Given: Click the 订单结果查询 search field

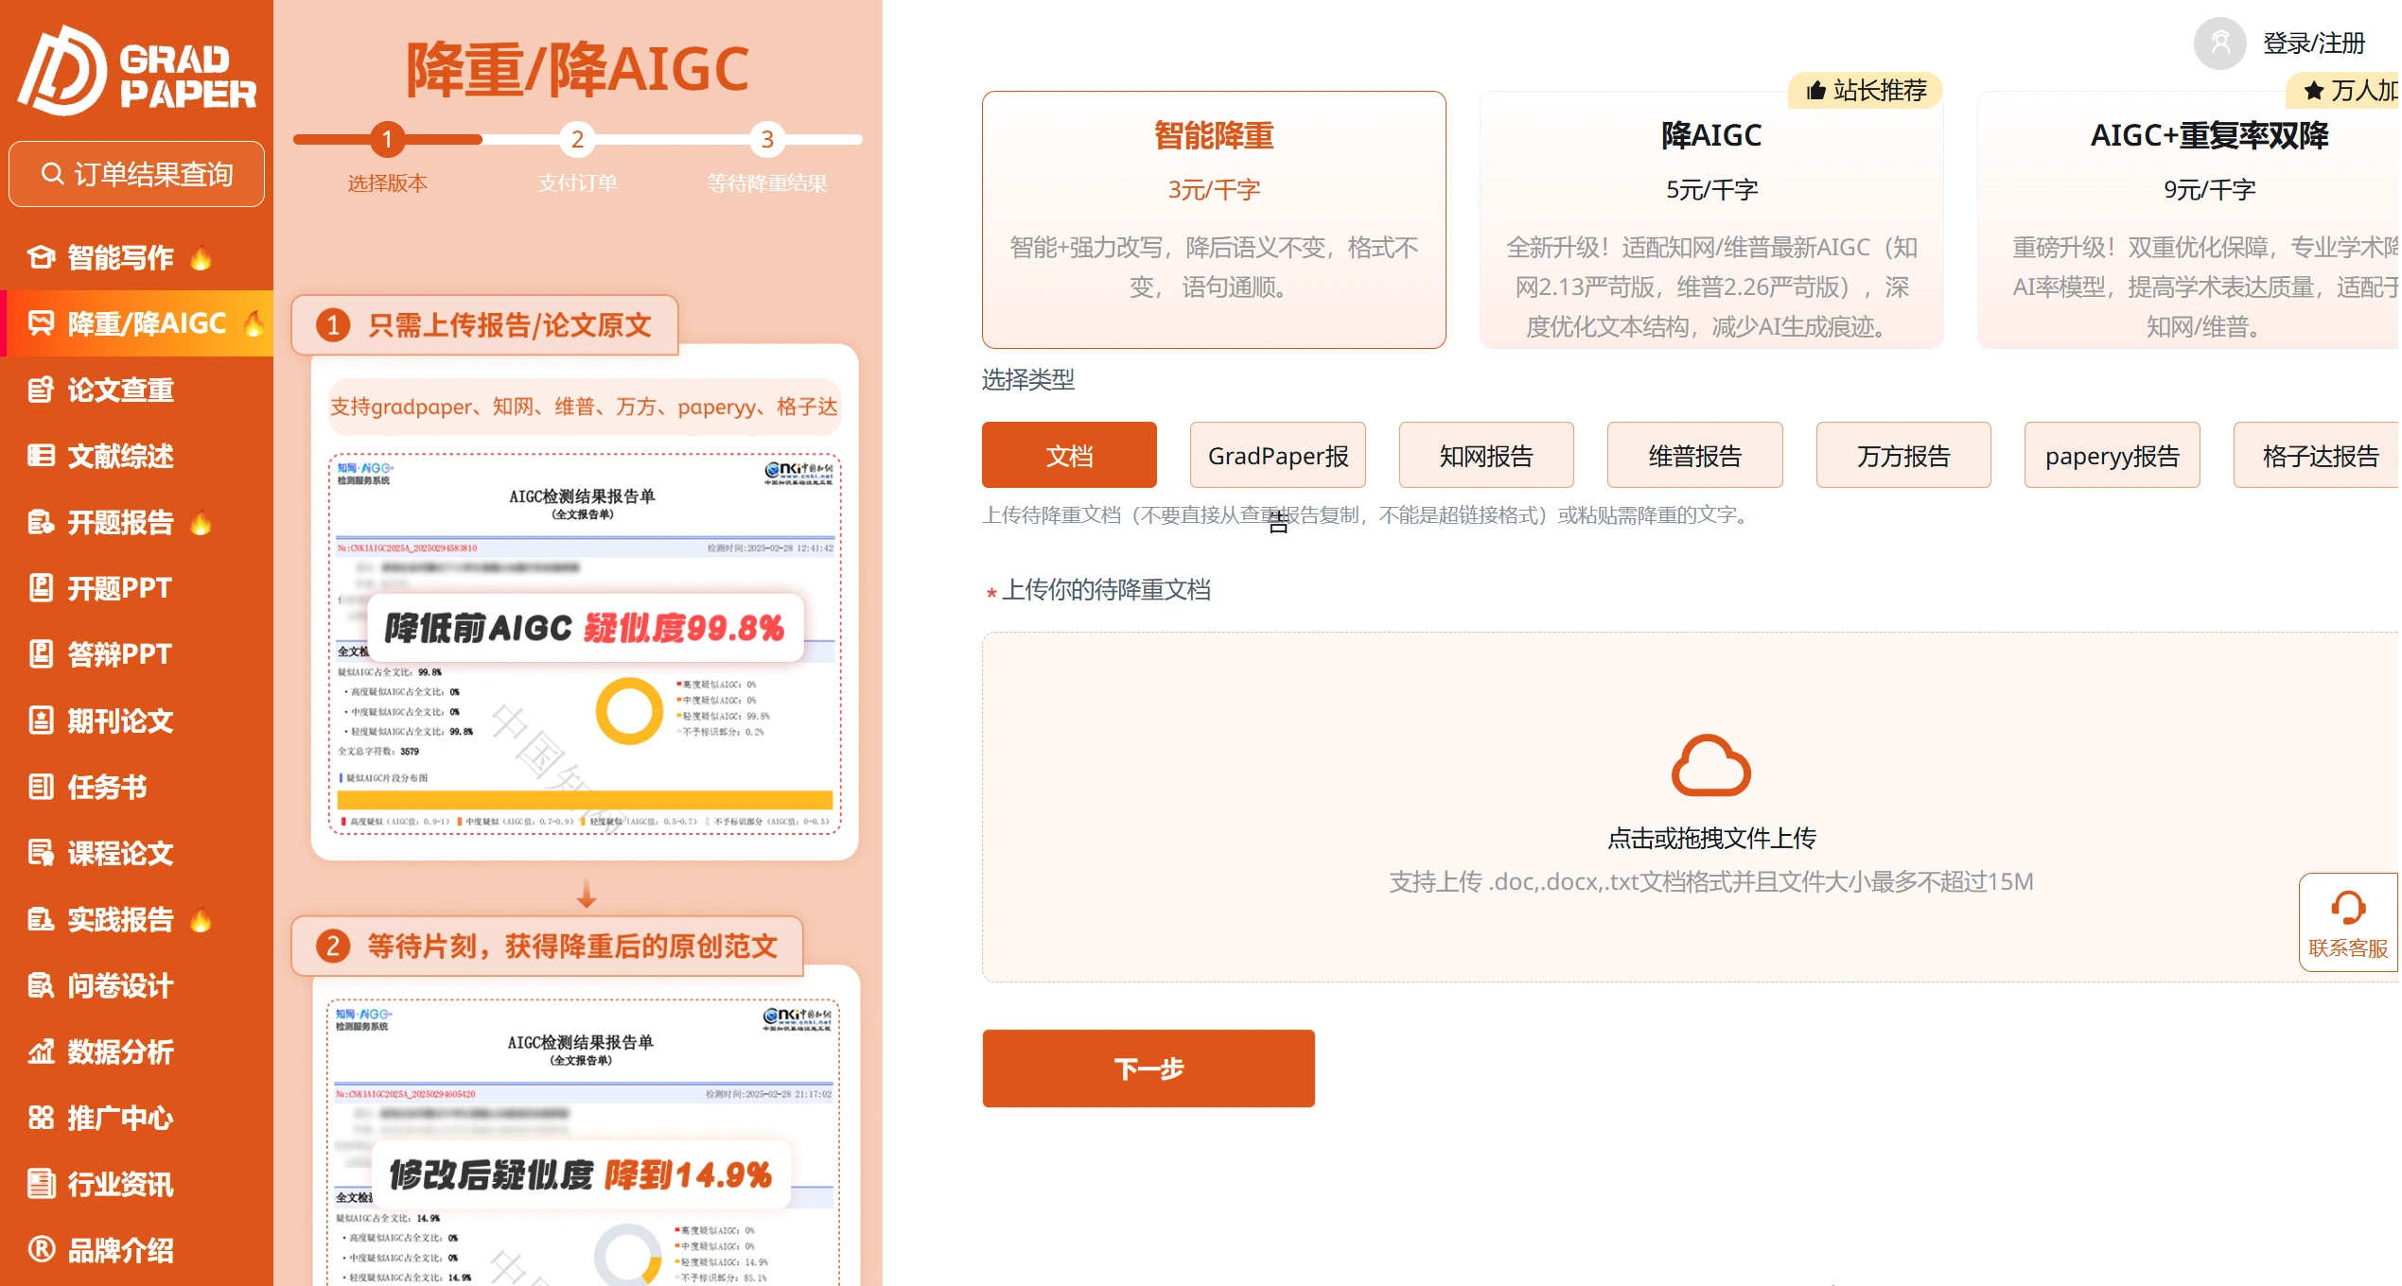Looking at the screenshot, I should (x=136, y=173).
